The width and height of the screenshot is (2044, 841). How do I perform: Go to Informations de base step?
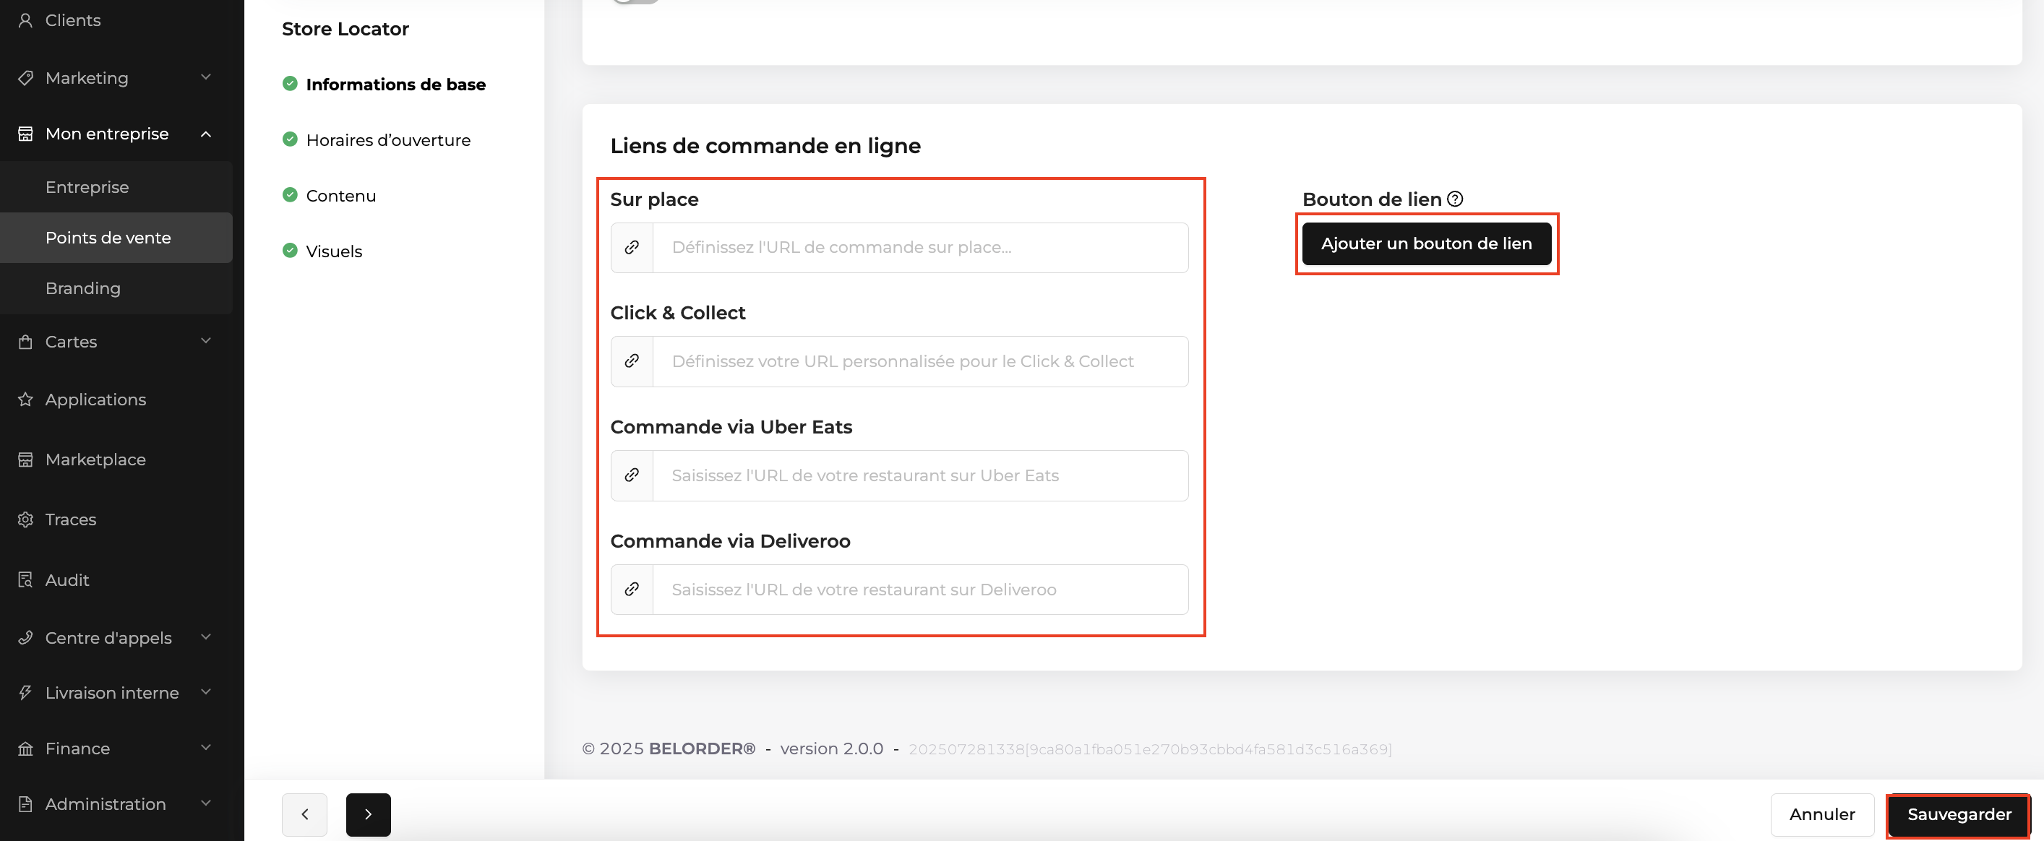tap(396, 84)
